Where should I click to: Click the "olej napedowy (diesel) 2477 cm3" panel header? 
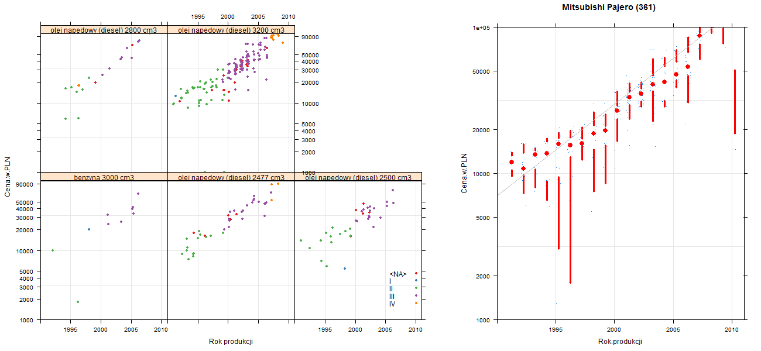[x=231, y=177]
